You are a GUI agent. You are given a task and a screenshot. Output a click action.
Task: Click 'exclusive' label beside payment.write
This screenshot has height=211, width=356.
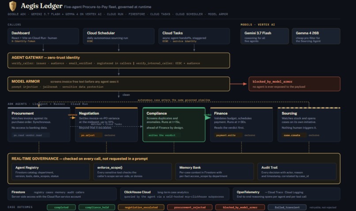[250, 135]
